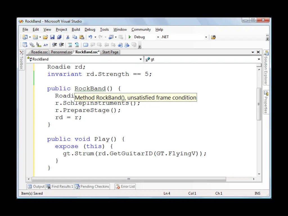This screenshot has width=288, height=216.
Task: Click the Next Bookmark in Document icon
Action: [127, 45]
